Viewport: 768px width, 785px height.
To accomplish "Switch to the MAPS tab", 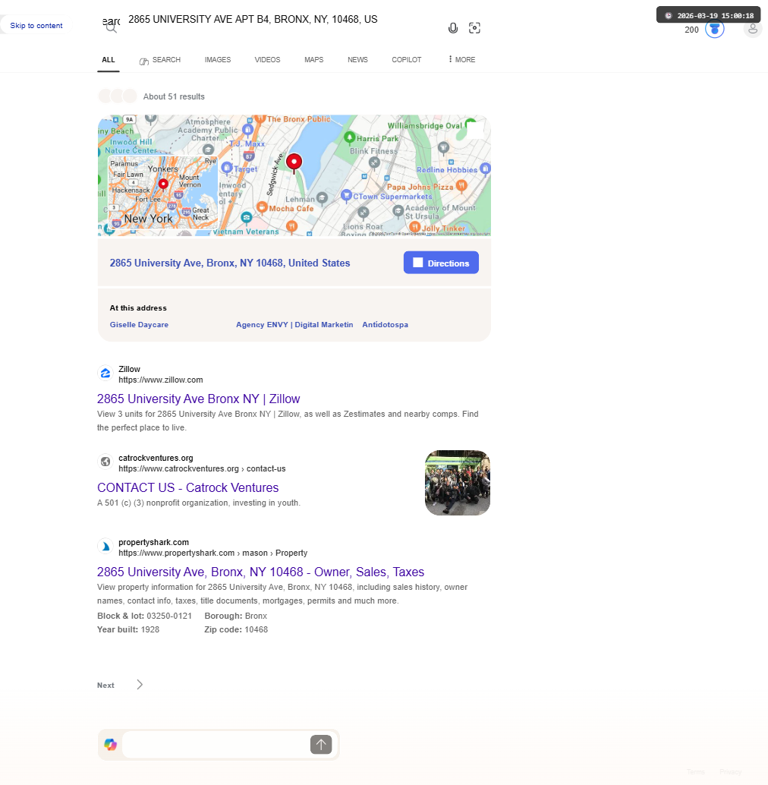I will pyautogui.click(x=313, y=59).
